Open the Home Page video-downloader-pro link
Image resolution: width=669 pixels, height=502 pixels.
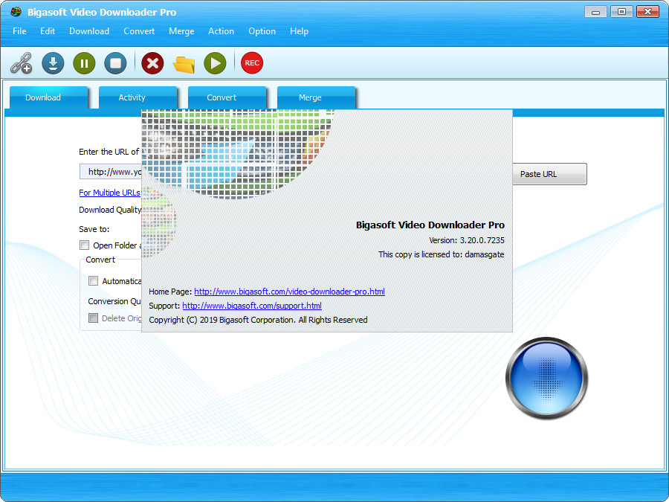[x=289, y=292]
